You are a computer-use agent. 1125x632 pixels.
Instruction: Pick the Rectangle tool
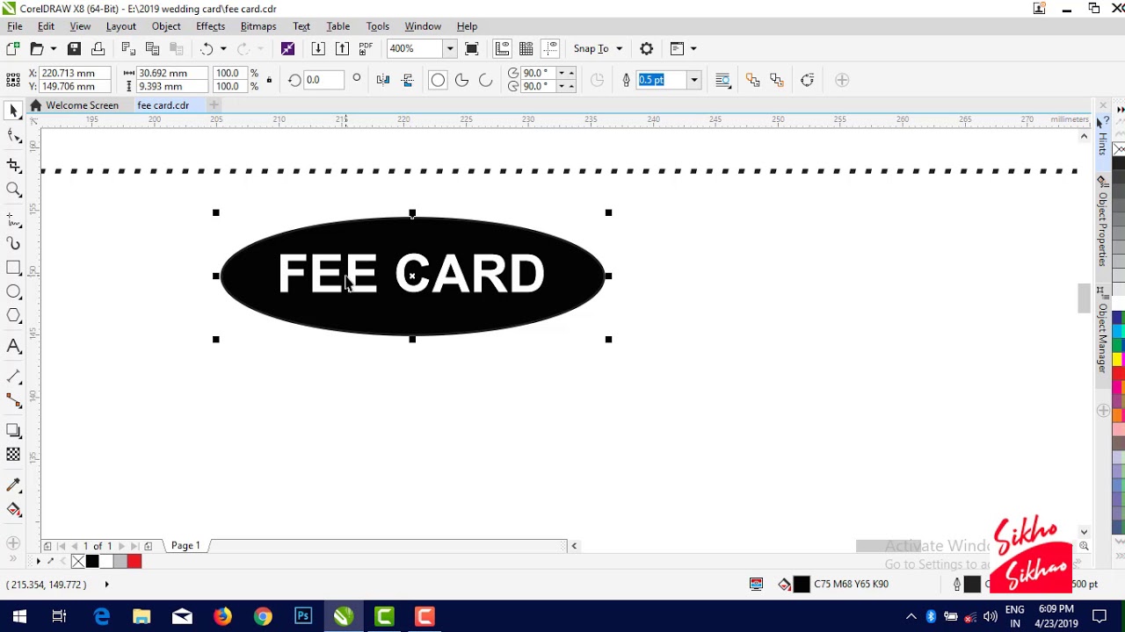click(x=13, y=268)
